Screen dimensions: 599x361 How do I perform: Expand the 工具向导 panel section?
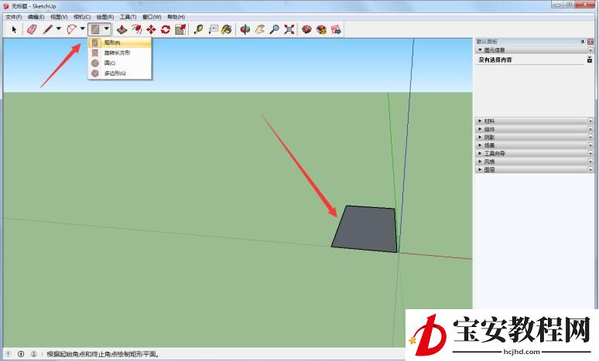tap(480, 153)
